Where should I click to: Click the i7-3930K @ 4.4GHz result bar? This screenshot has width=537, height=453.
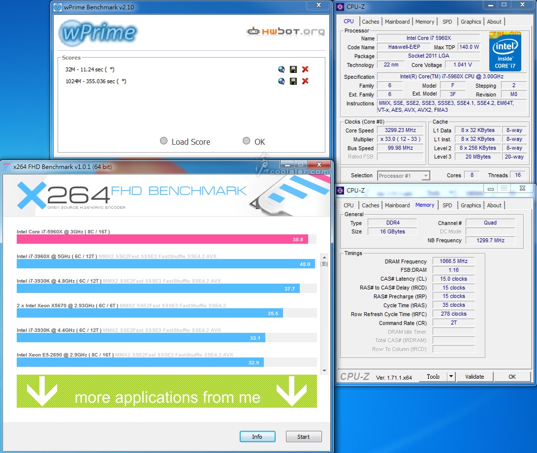(141, 338)
